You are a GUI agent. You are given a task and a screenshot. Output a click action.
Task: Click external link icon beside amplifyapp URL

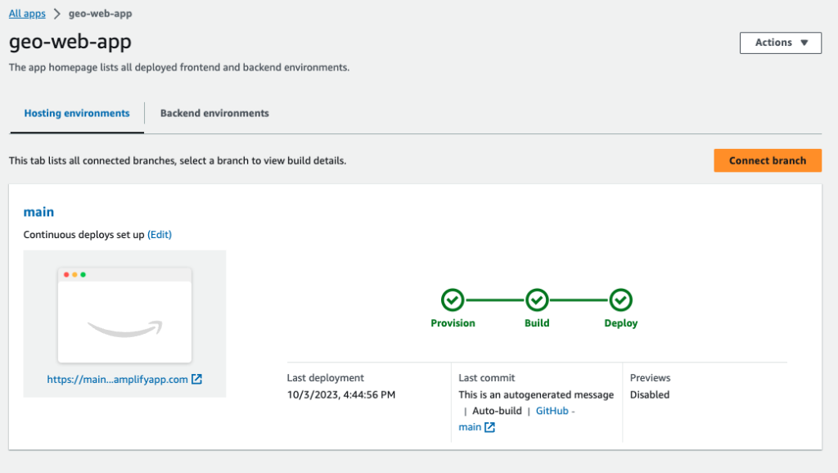point(196,379)
